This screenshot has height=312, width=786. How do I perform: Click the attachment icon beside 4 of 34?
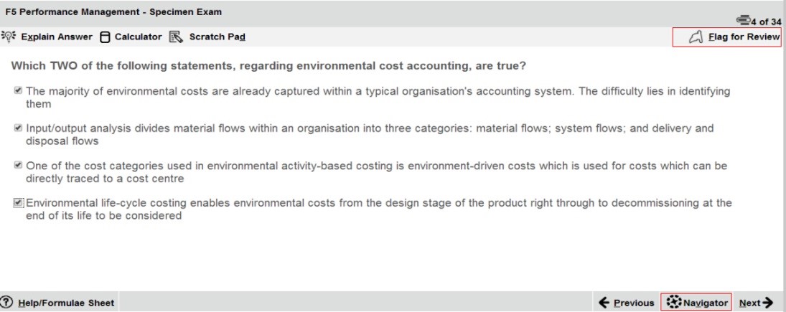(743, 21)
